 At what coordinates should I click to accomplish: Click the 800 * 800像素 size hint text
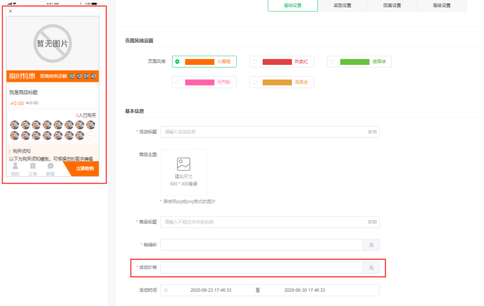point(184,184)
